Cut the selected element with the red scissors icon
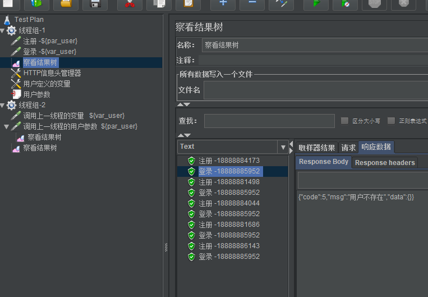 (x=130, y=3)
